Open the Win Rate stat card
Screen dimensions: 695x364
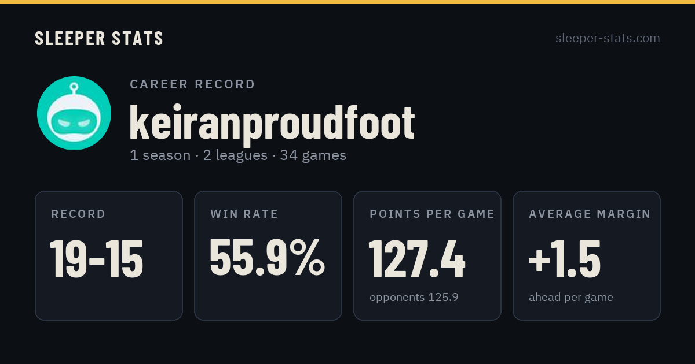(268, 255)
